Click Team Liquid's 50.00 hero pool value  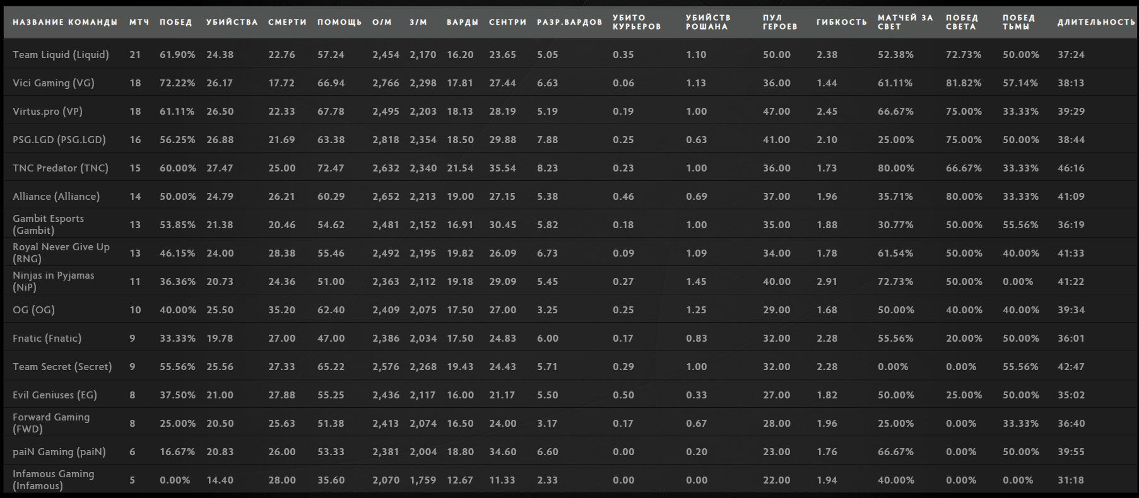coord(777,55)
